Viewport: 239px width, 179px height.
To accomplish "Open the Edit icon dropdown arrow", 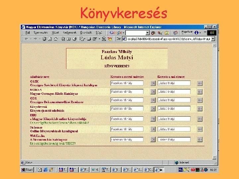I will 99,39.
